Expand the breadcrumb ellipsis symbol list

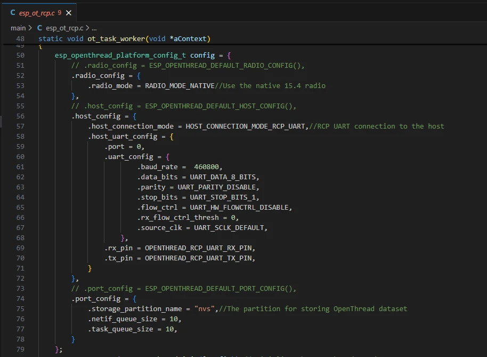click(94, 28)
